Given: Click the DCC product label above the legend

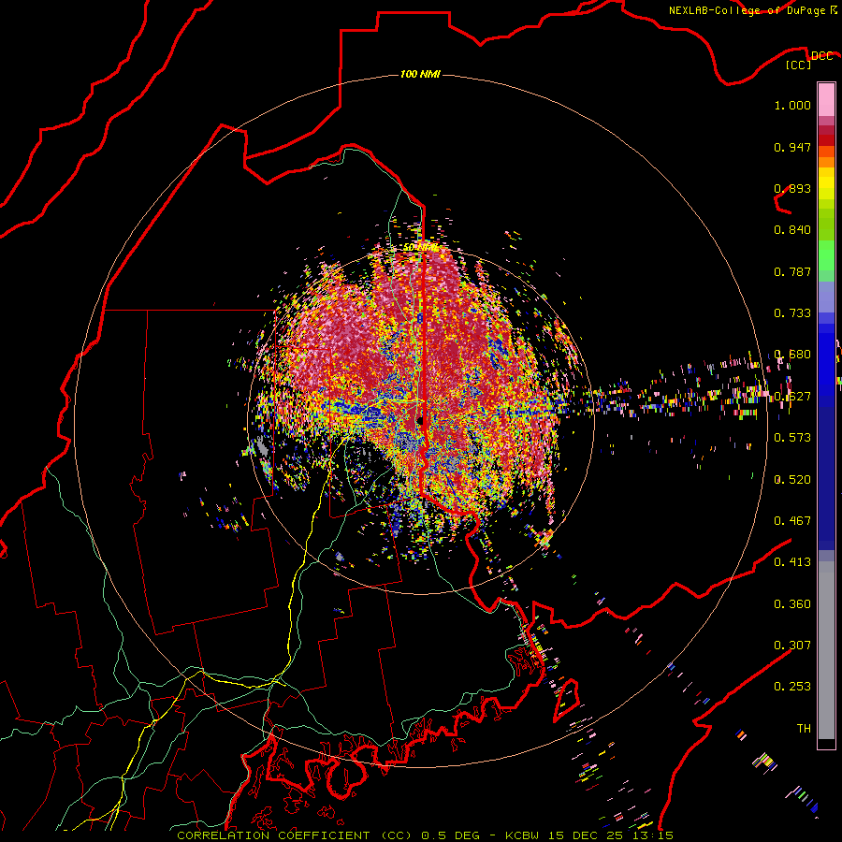Looking at the screenshot, I should pyautogui.click(x=822, y=56).
